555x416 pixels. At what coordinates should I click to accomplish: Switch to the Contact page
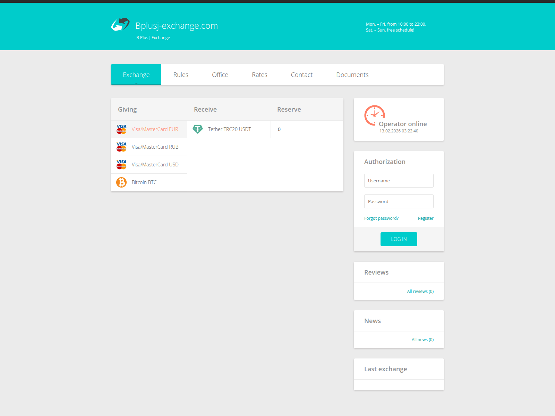pyautogui.click(x=301, y=75)
